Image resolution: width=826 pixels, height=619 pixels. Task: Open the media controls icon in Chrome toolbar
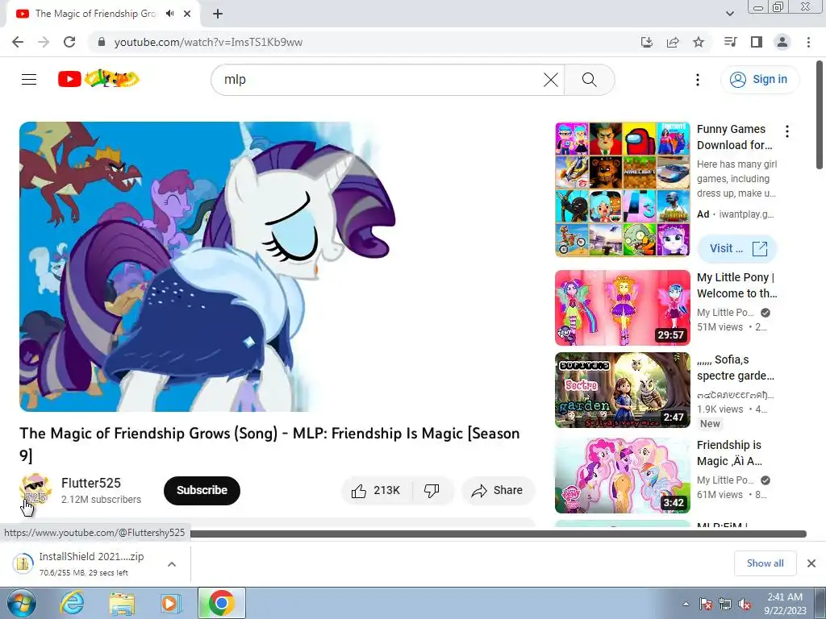tap(730, 42)
